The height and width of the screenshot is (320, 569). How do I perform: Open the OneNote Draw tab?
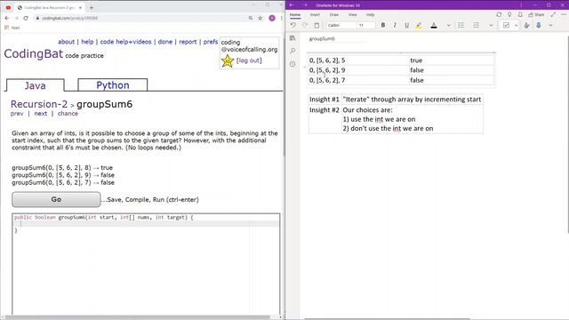point(334,15)
